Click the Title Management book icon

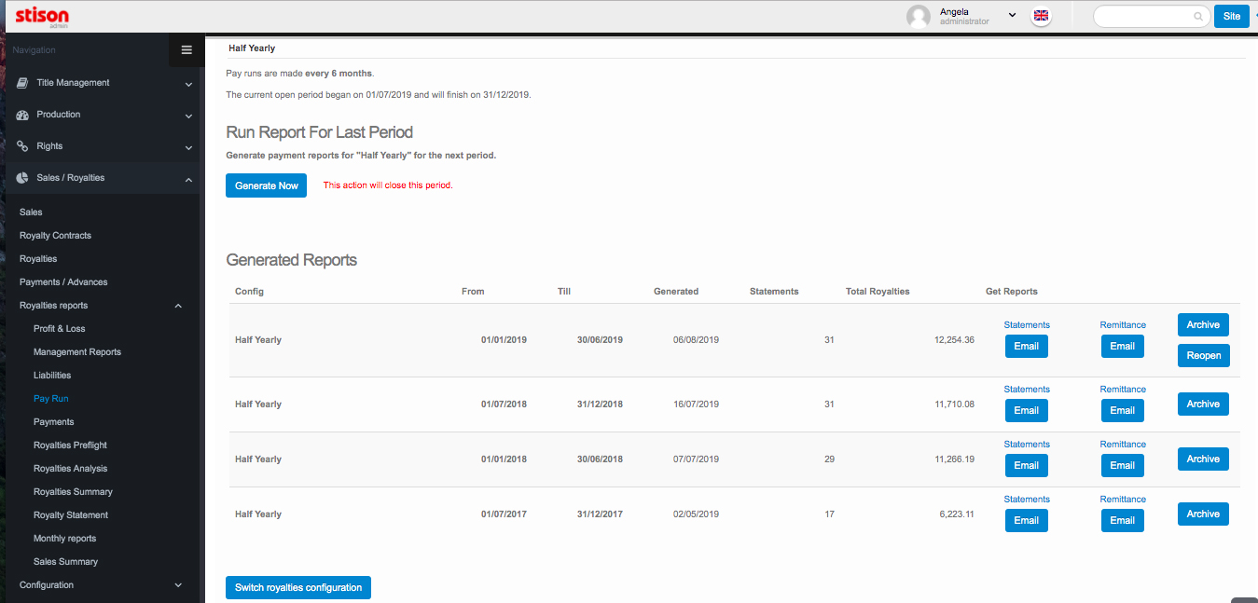pos(23,83)
